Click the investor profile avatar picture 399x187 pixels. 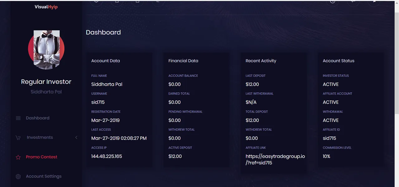pyautogui.click(x=46, y=49)
